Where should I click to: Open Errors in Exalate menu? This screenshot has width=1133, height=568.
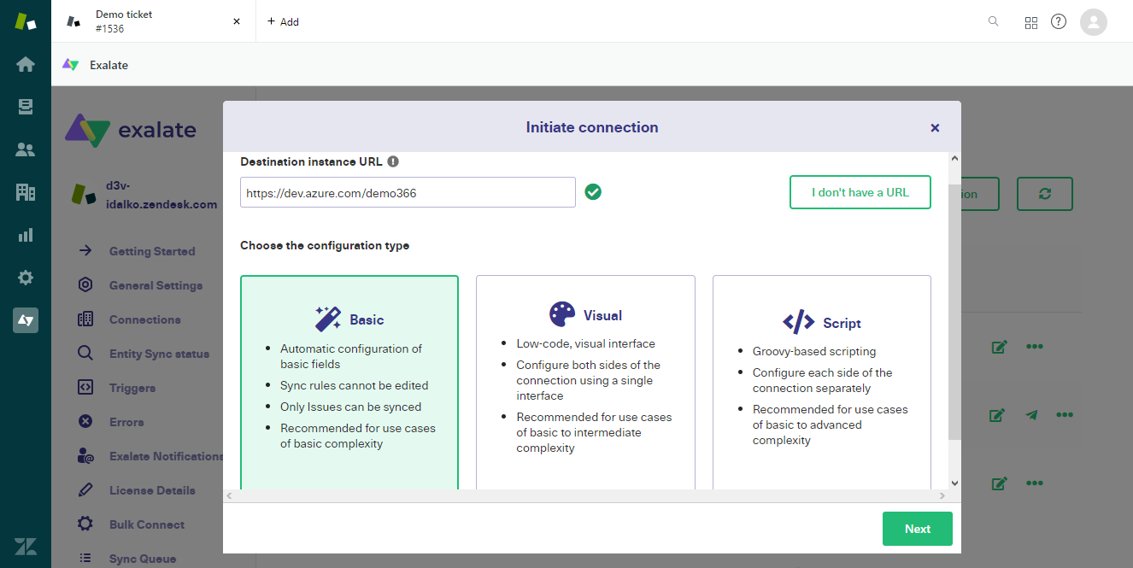(126, 422)
